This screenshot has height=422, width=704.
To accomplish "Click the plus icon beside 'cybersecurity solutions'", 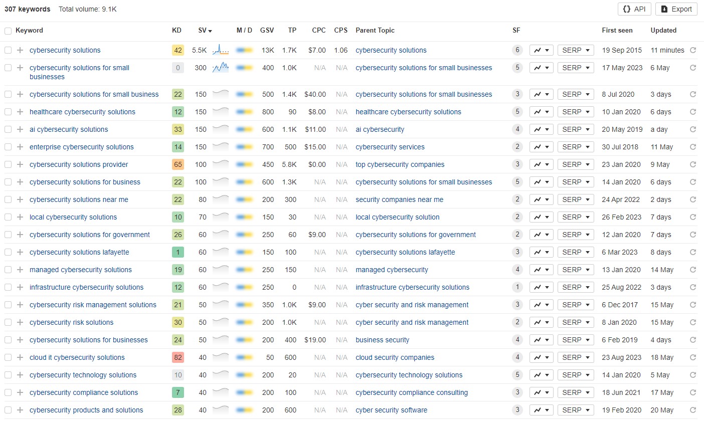I will 20,50.
